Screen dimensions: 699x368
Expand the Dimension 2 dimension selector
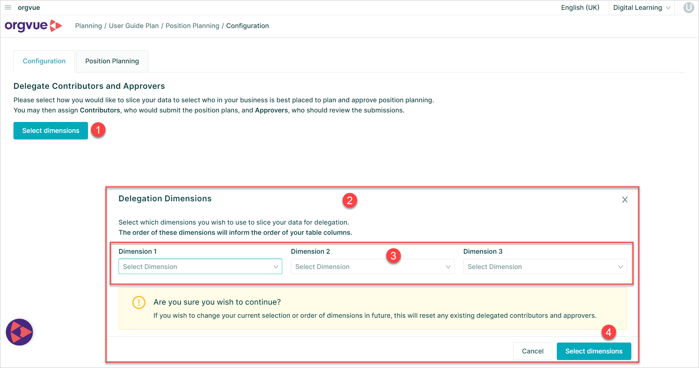coord(372,266)
